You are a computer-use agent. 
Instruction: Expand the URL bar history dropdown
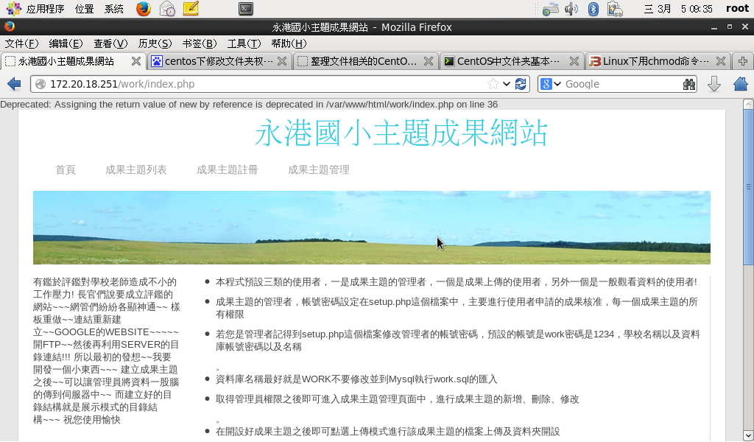(507, 84)
